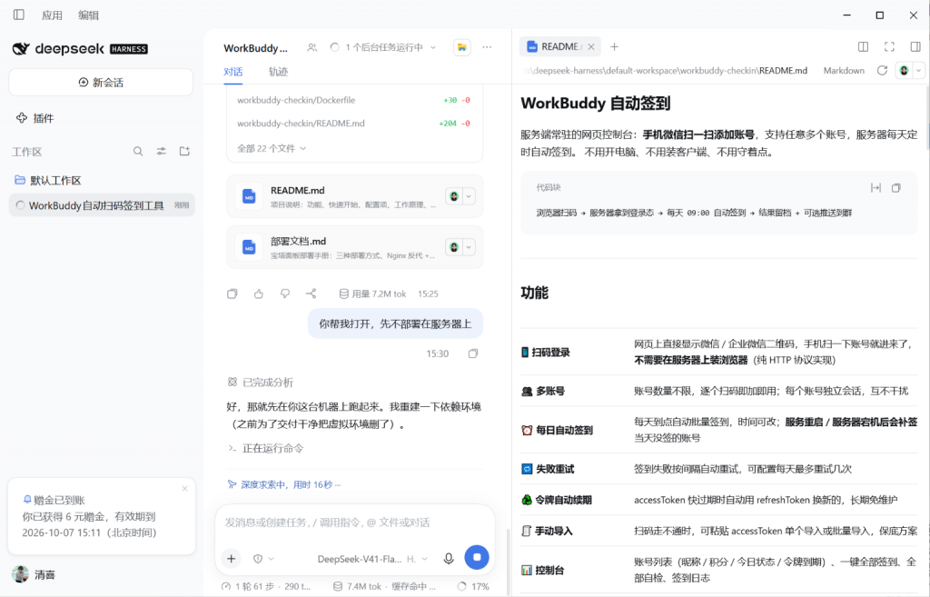
Task: Click the README.md file path breadcrumb
Action: [x=666, y=71]
